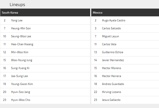Open Woo-Young Jung entry
Screen dimensions: 159x108
tap(45, 60)
